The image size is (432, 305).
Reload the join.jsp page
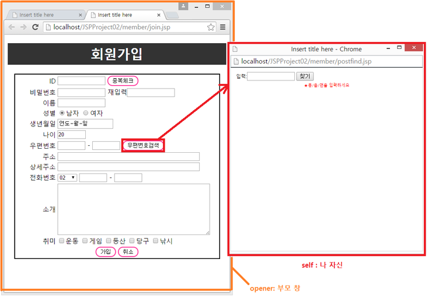36,27
